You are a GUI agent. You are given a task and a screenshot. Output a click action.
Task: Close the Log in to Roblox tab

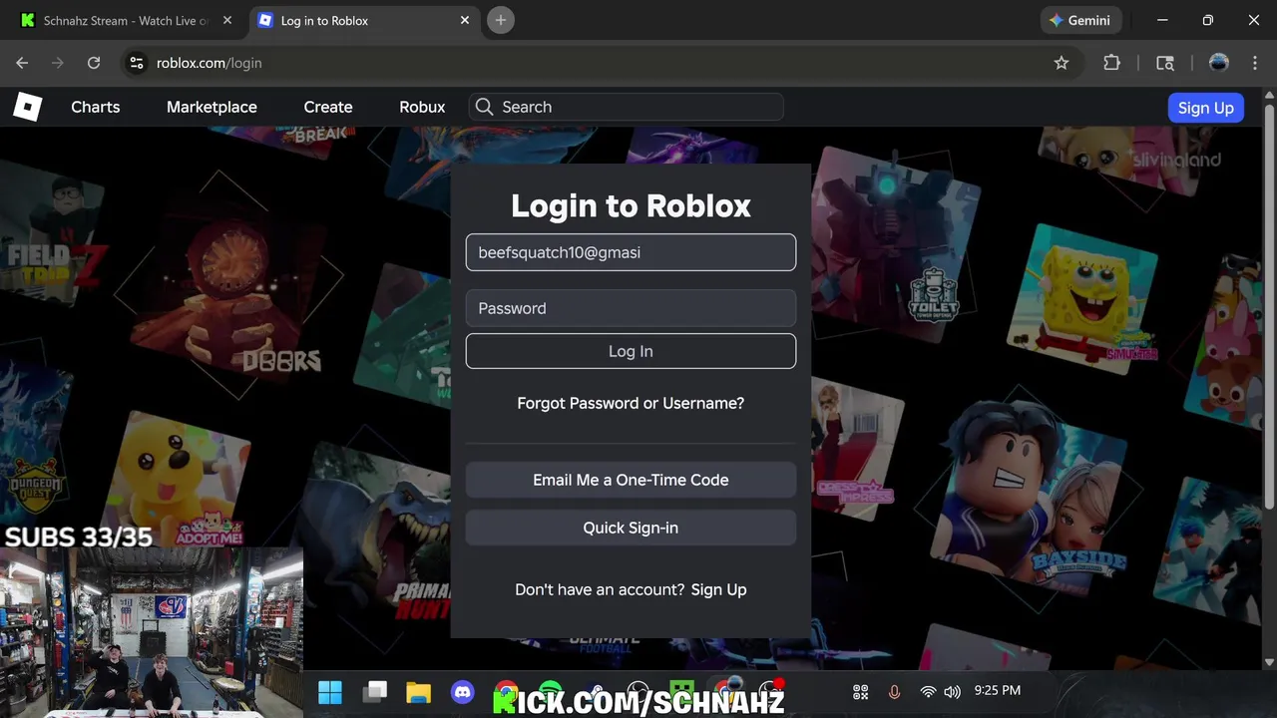[x=465, y=20]
